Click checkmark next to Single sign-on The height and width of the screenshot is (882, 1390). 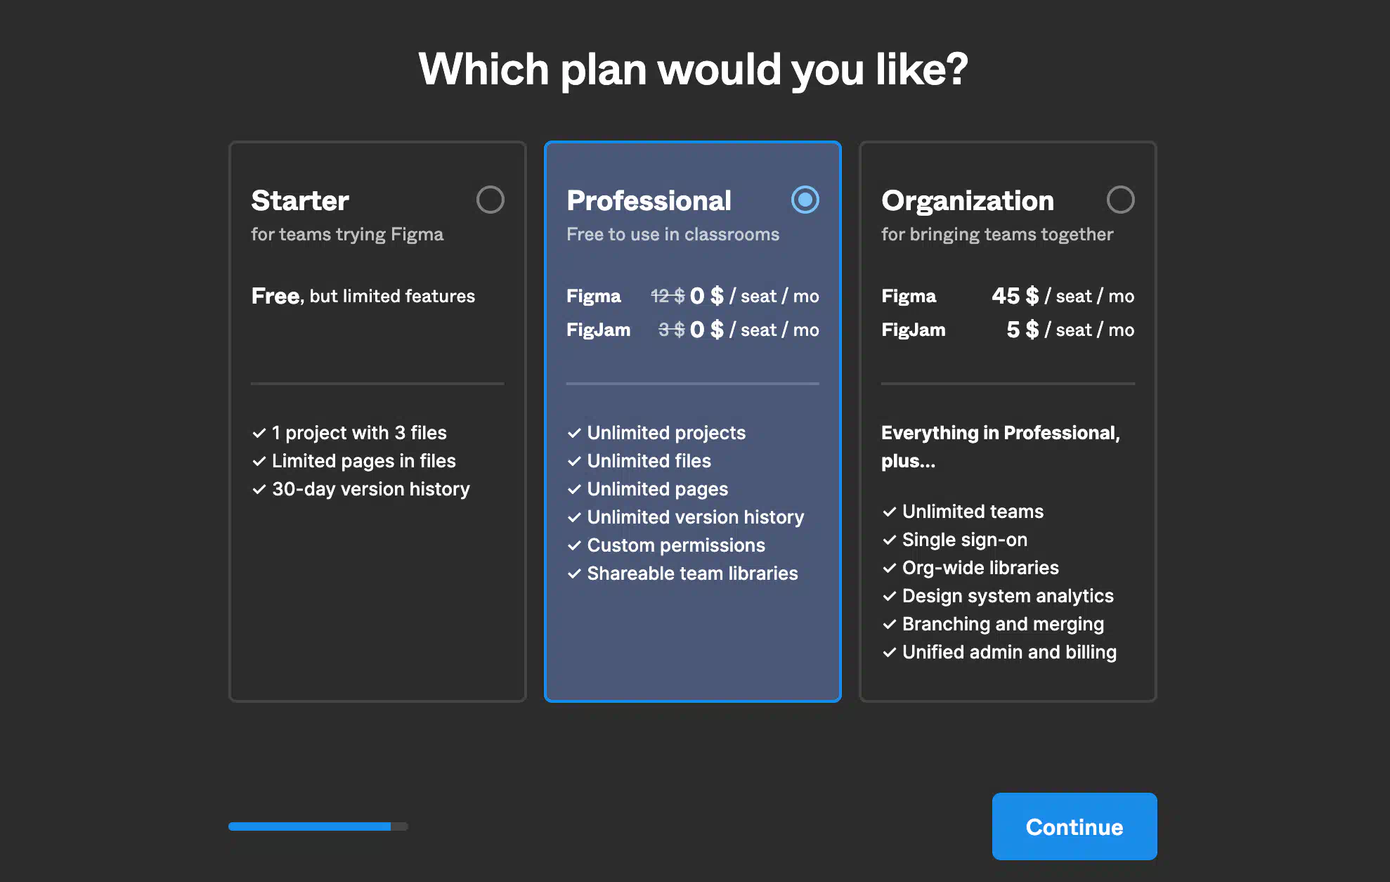tap(889, 540)
